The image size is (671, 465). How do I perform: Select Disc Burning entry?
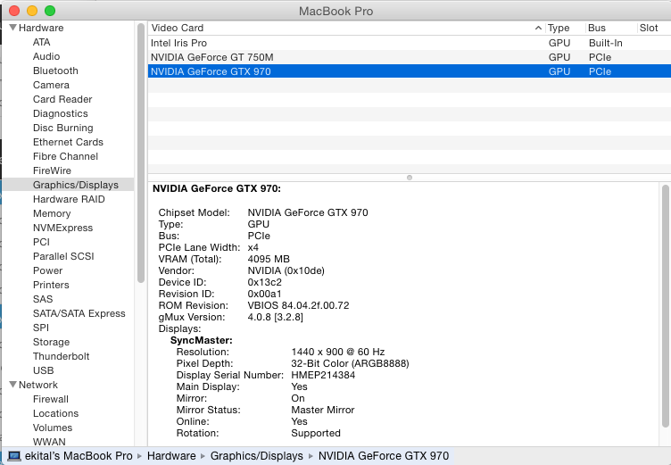pyautogui.click(x=62, y=128)
